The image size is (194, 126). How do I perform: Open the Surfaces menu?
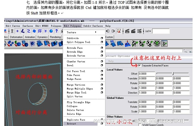tap(28, 26)
